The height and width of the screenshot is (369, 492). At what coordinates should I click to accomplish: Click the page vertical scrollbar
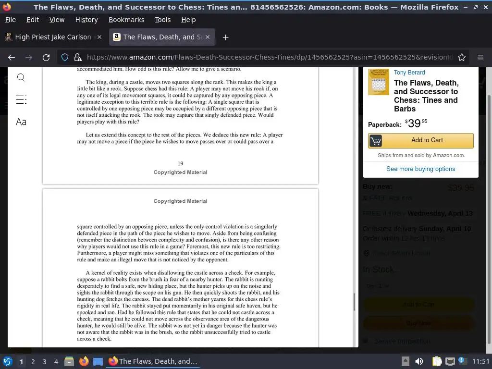pos(489,220)
